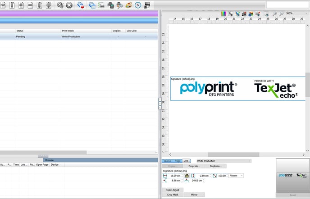Click the 2.80 cm height field
The image size is (310, 199).
click(204, 176)
